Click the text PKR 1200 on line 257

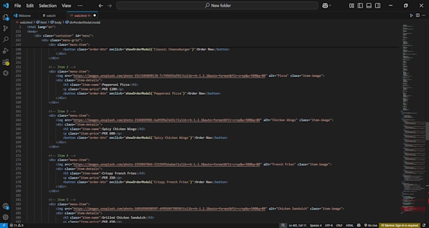click(x=109, y=89)
